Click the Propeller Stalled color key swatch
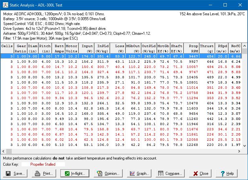248x180 pixels. [43, 164]
